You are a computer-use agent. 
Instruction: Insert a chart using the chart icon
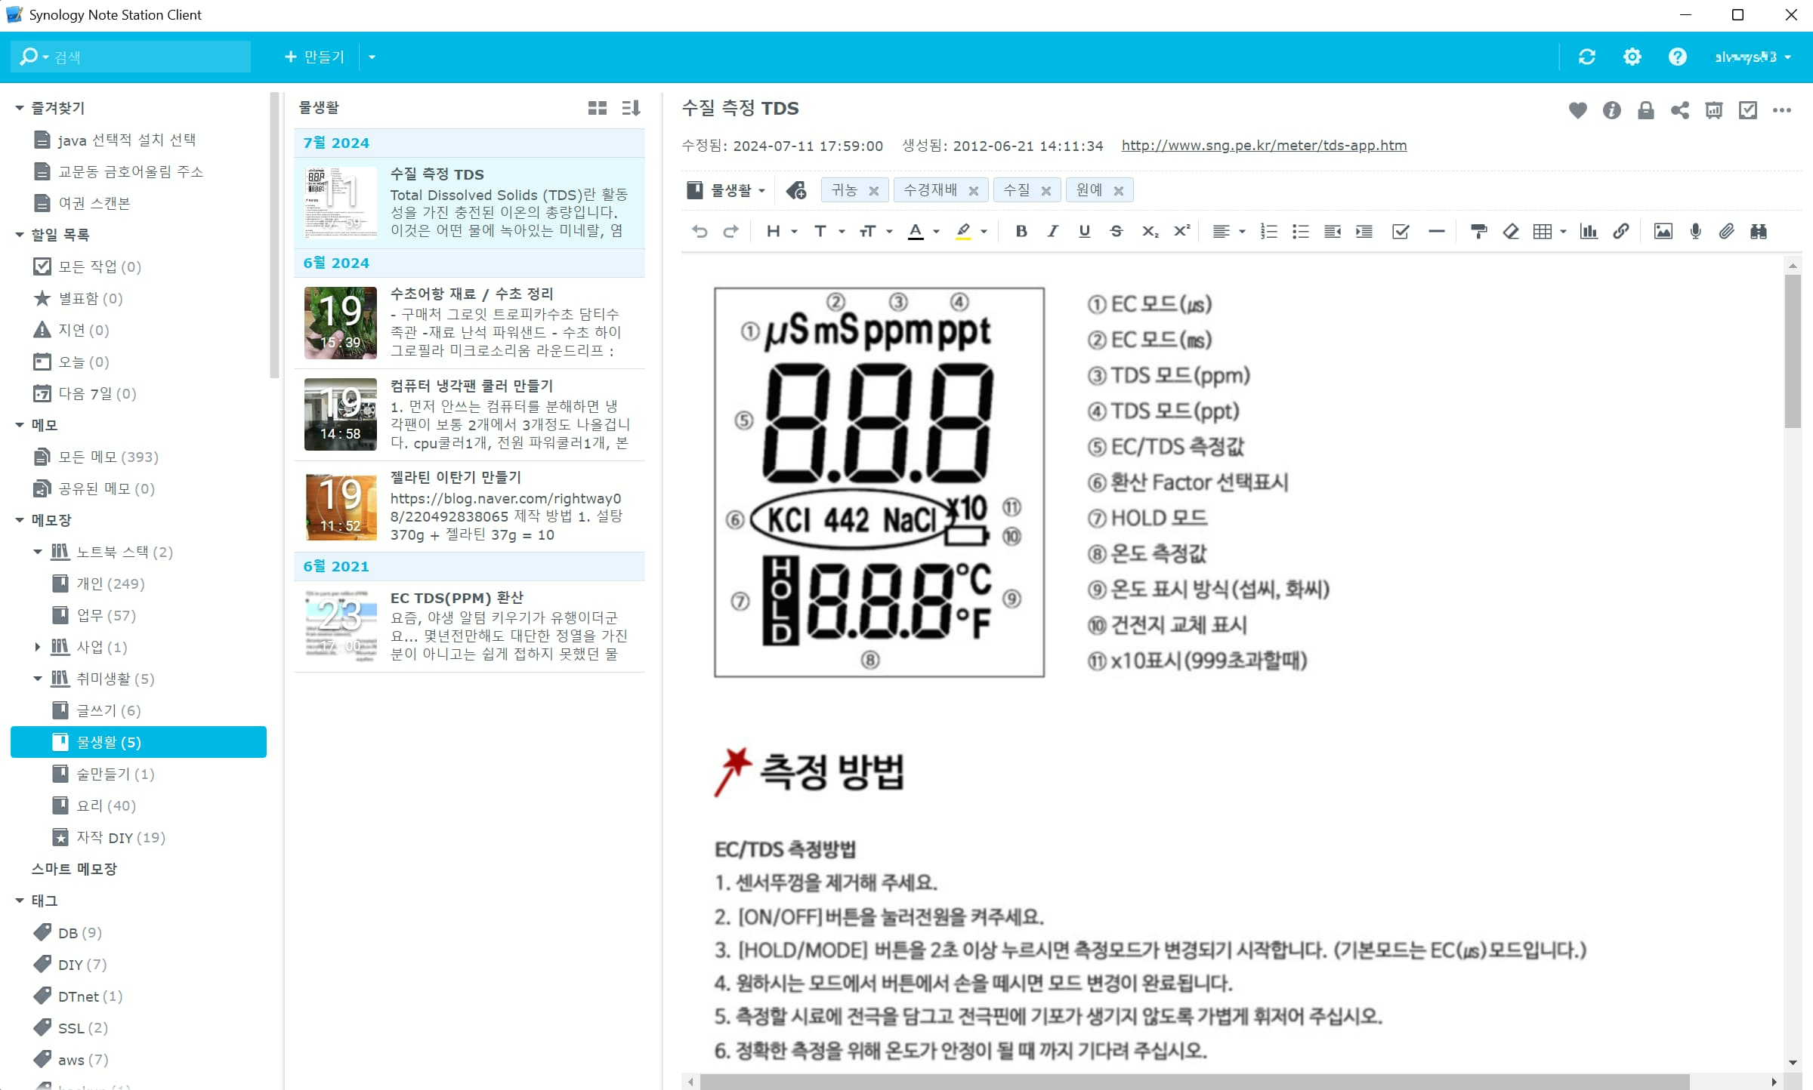click(x=1589, y=231)
